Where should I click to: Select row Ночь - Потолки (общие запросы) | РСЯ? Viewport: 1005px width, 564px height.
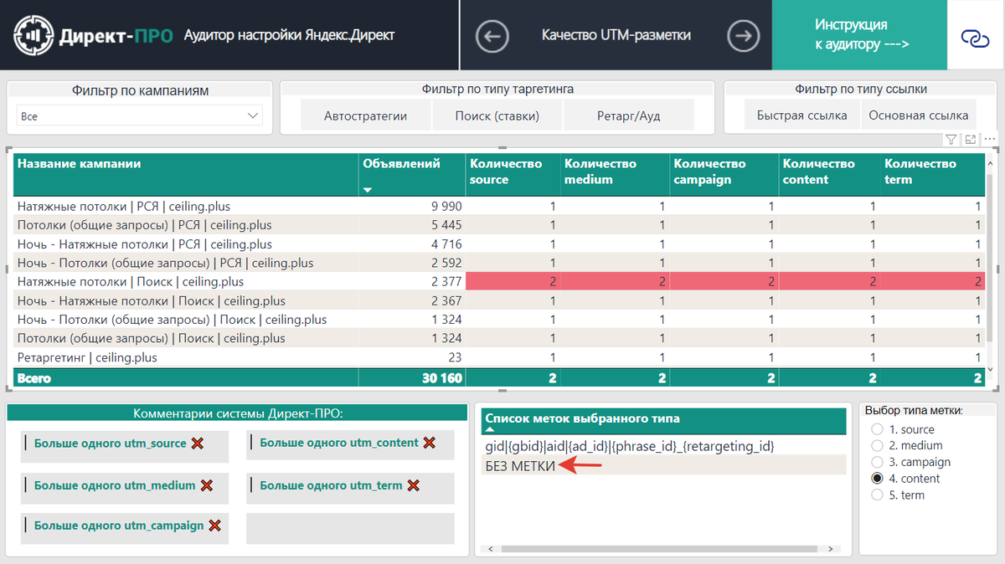(499, 263)
